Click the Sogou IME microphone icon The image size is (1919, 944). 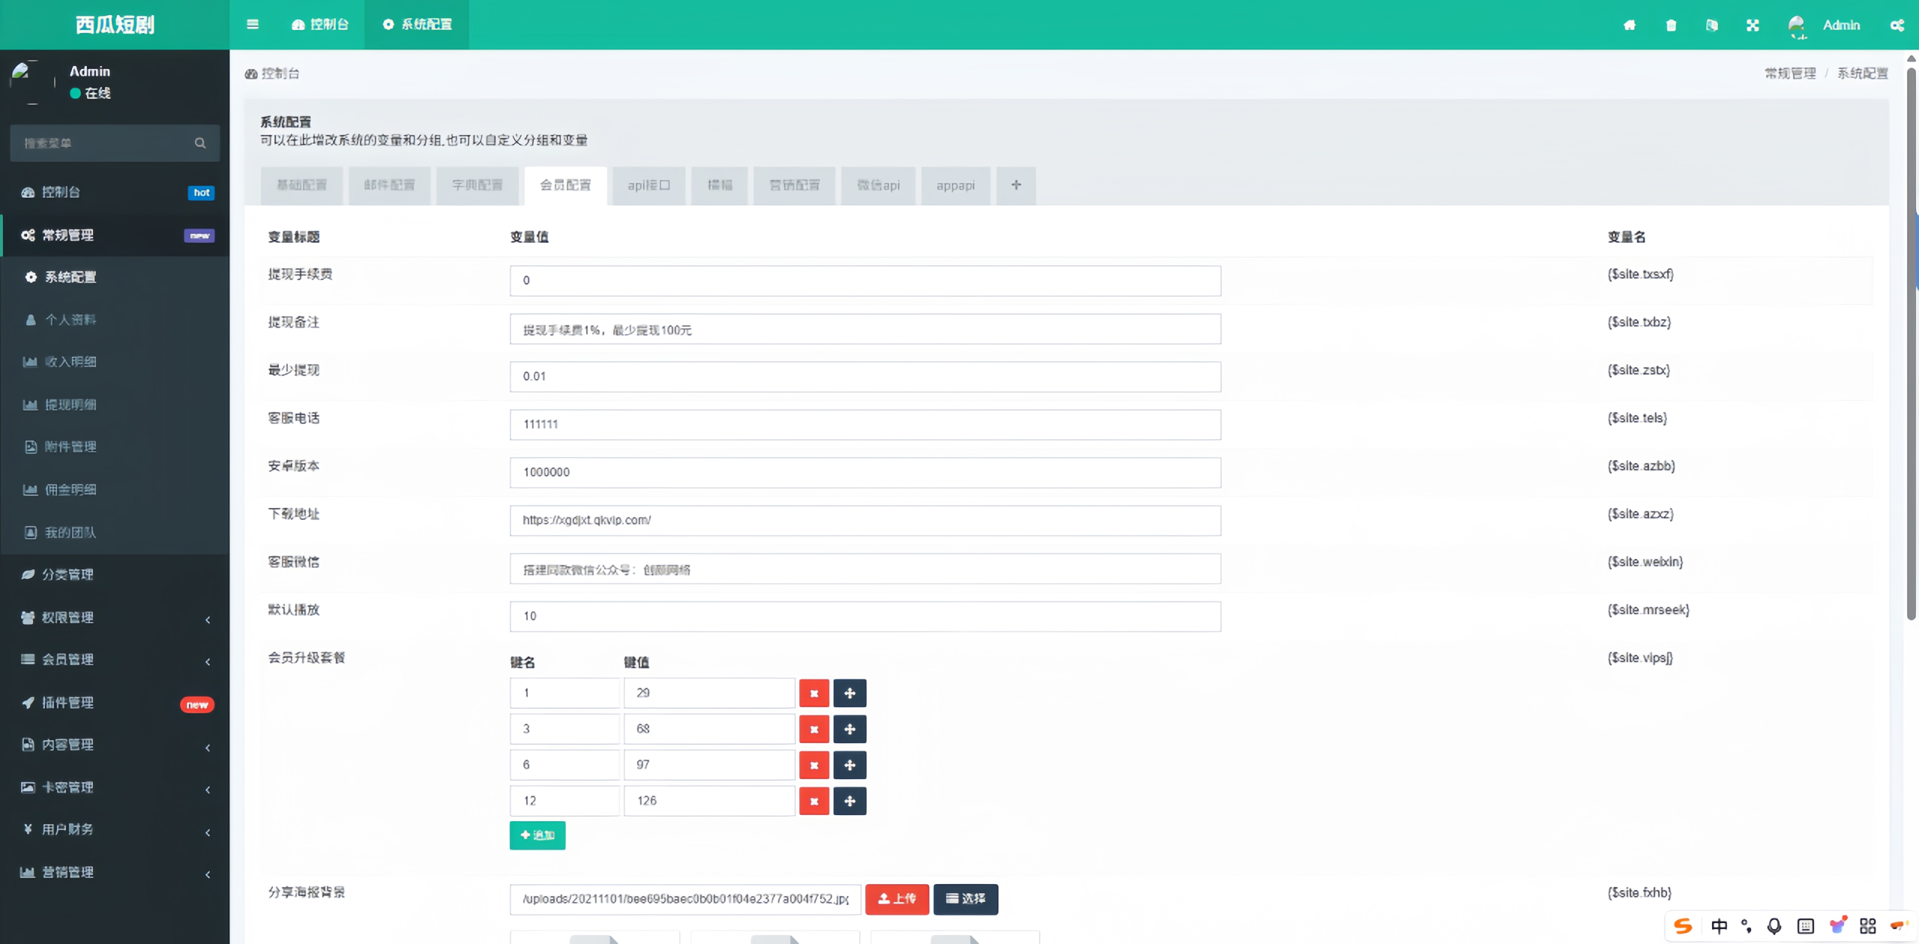1774,926
